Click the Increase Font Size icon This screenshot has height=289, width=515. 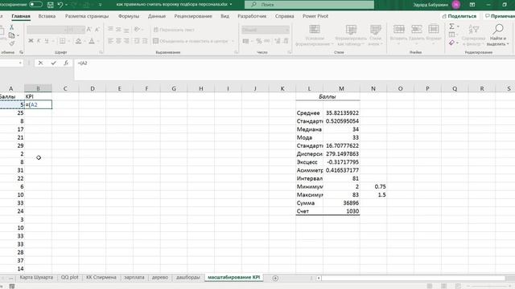coord(89,30)
